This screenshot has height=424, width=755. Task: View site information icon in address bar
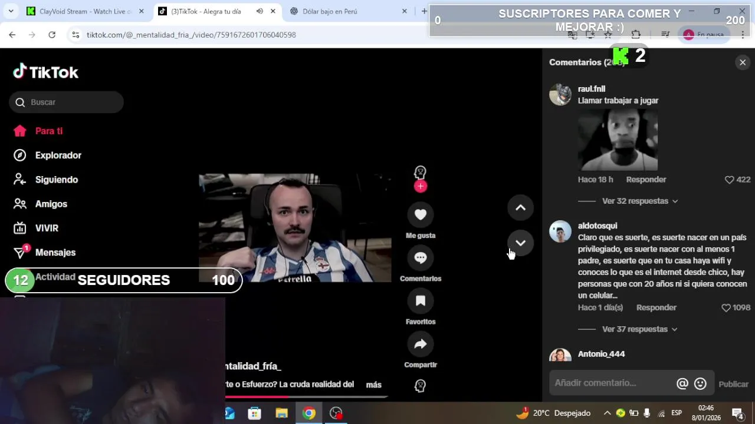click(x=75, y=35)
